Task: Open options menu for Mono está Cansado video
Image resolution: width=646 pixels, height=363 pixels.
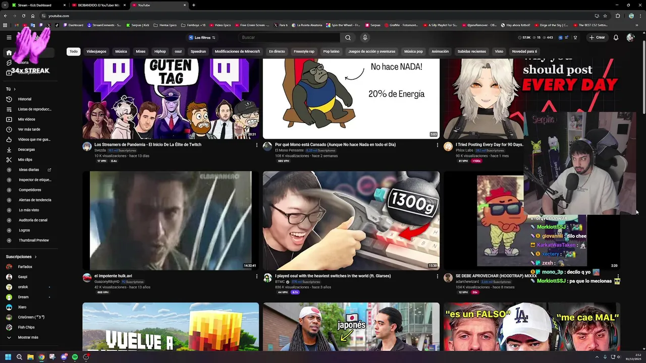Action: [x=437, y=145]
